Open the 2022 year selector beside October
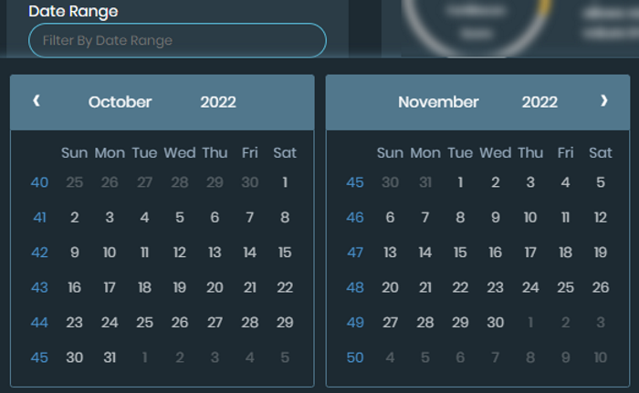Screen dimensions: 639x393 tap(218, 102)
